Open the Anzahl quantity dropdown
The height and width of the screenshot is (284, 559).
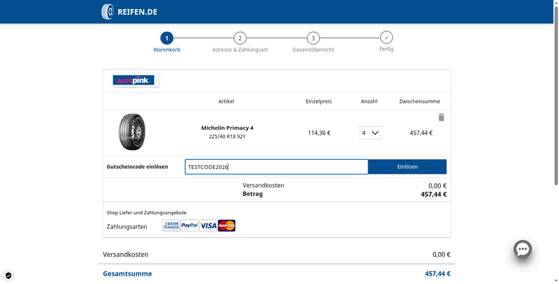(370, 133)
